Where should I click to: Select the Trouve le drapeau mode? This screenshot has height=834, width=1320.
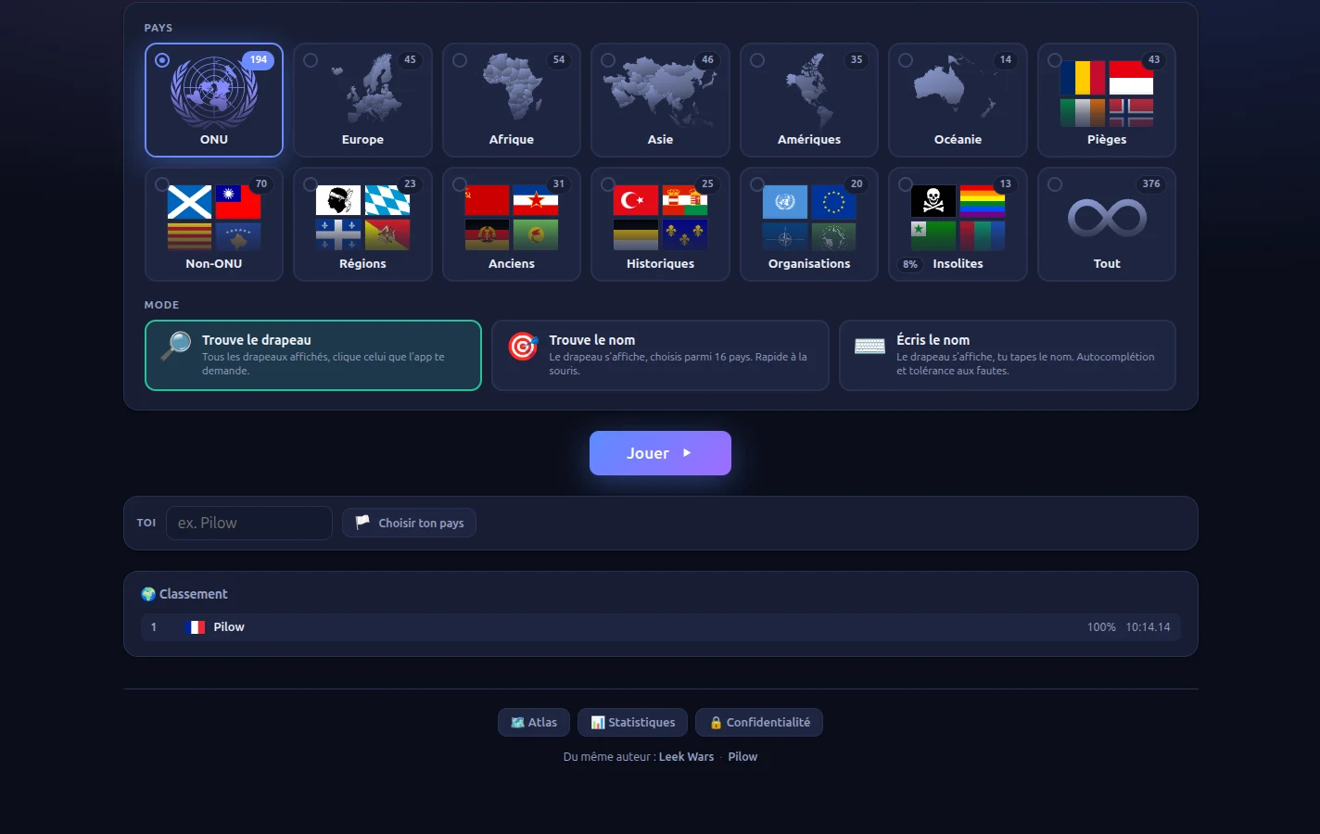(x=313, y=356)
